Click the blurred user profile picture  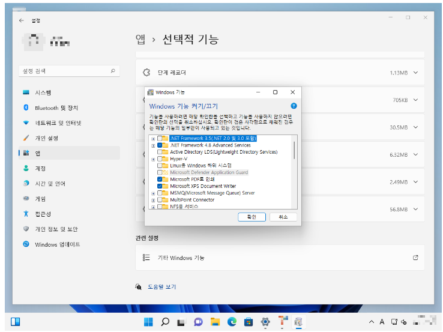click(34, 42)
